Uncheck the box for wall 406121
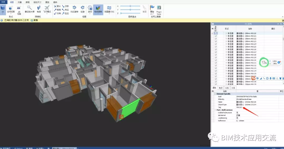 pos(216,36)
